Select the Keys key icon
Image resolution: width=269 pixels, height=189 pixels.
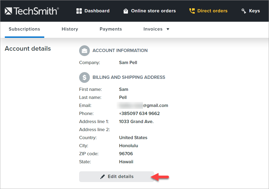pyautogui.click(x=244, y=11)
